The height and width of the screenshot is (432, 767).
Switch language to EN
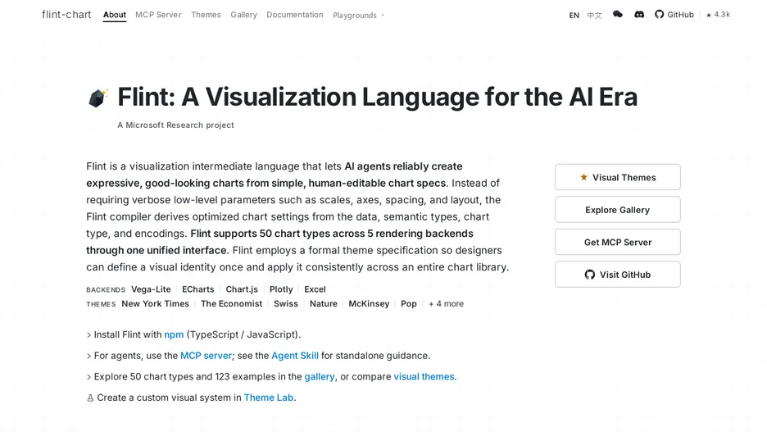click(574, 16)
